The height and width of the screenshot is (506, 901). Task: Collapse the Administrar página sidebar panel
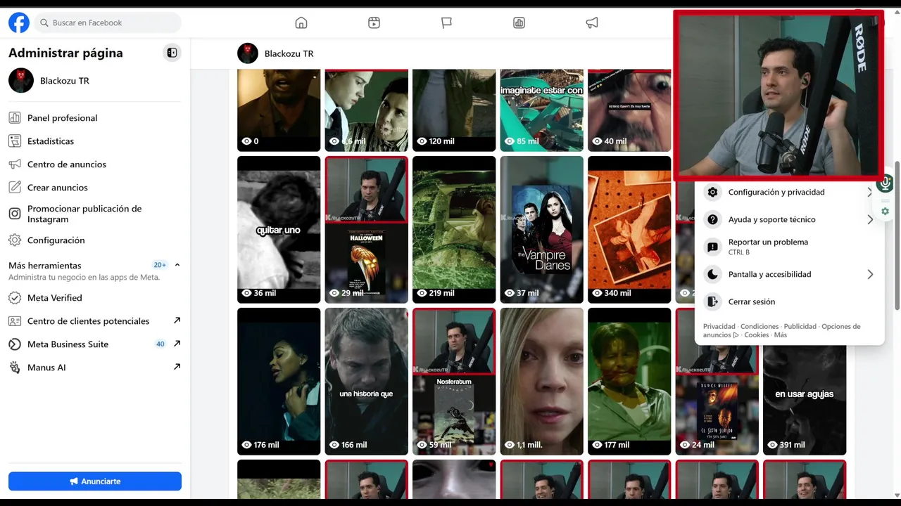tap(172, 53)
